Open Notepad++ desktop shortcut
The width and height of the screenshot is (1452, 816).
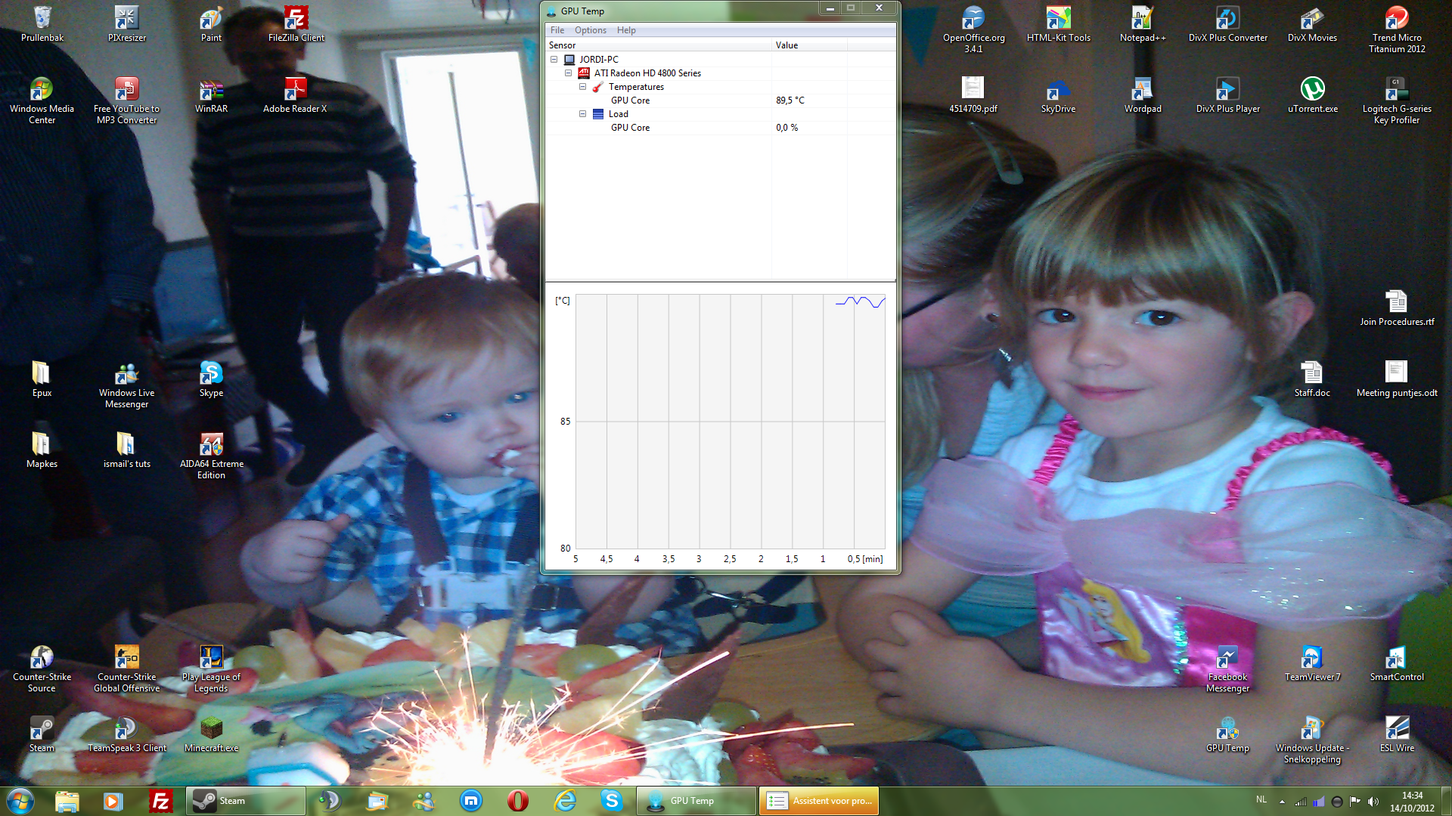1143,23
